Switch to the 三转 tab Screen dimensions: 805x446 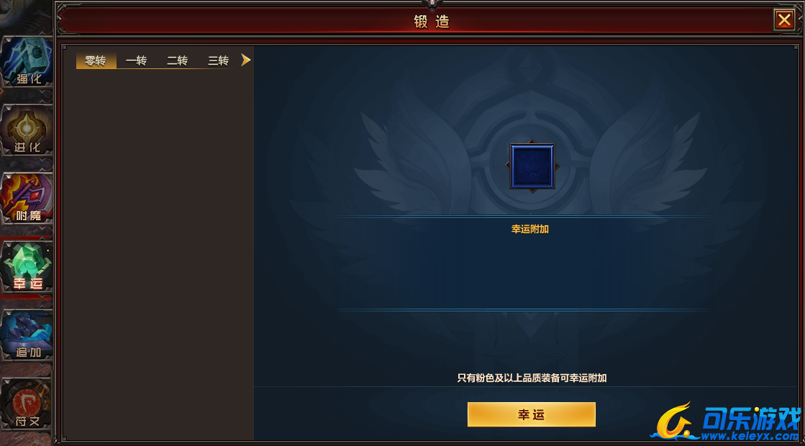[219, 60]
